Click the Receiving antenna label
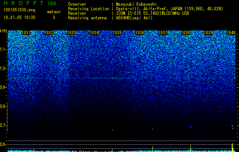 click(x=87, y=18)
